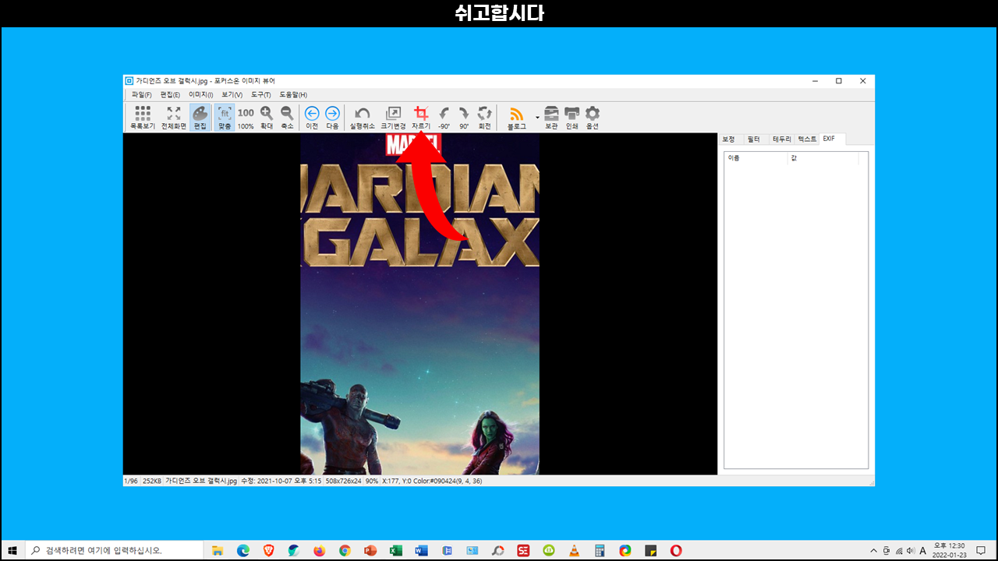The width and height of the screenshot is (998, 561).
Task: Click the Guardians of the Galaxy poster image
Action: click(x=419, y=303)
